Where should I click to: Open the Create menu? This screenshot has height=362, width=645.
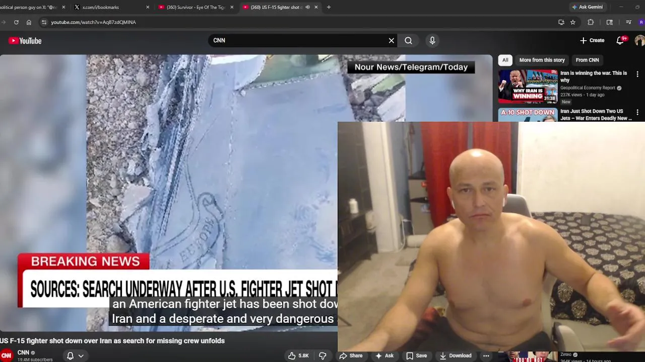592,40
